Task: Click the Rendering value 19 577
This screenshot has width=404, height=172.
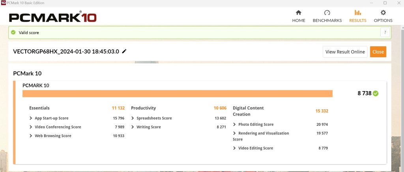Action: [x=322, y=133]
